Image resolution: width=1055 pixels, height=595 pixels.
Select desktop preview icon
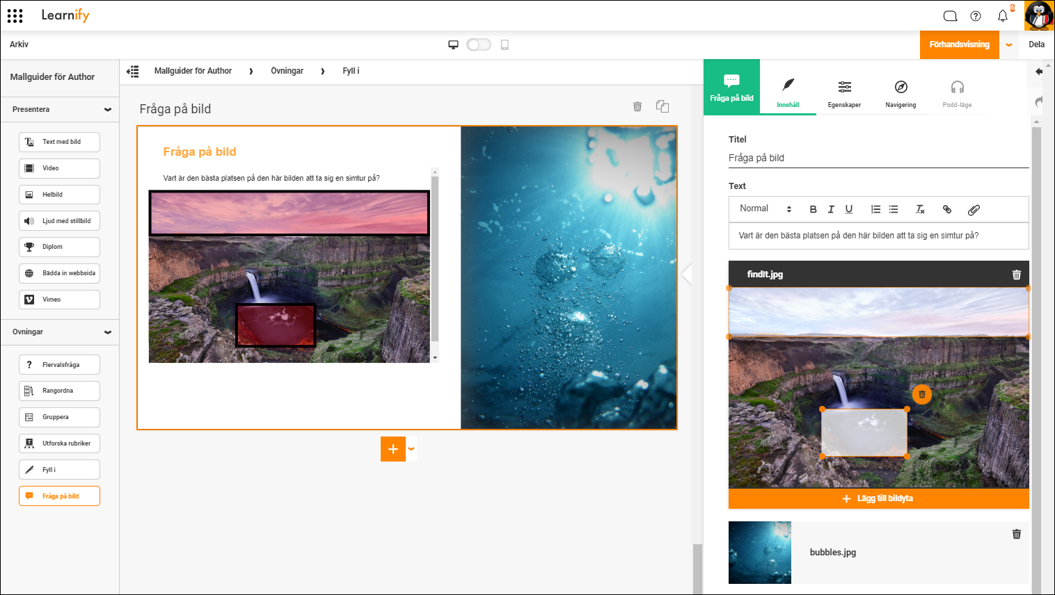[x=453, y=44]
